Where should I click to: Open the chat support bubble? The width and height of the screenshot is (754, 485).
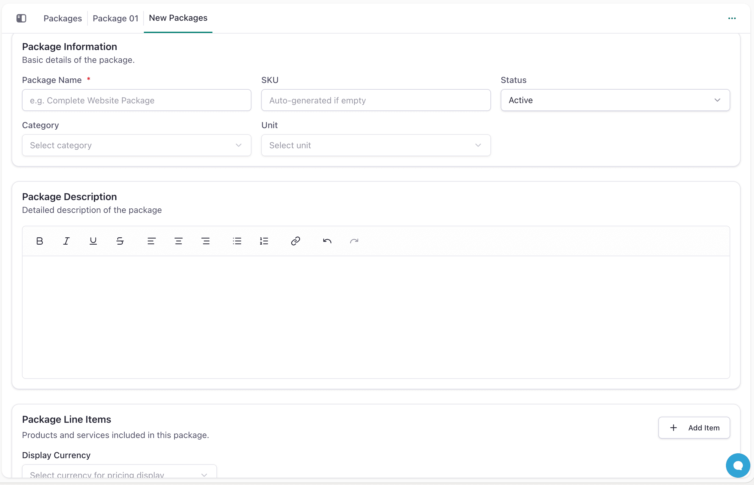pos(738,465)
